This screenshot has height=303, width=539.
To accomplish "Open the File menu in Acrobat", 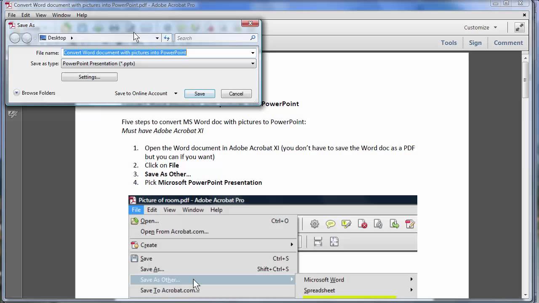I will (x=12, y=15).
